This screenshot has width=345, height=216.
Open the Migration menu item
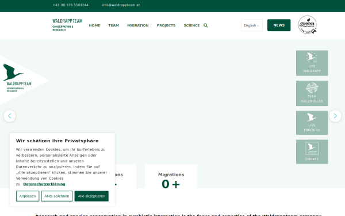pyautogui.click(x=138, y=25)
